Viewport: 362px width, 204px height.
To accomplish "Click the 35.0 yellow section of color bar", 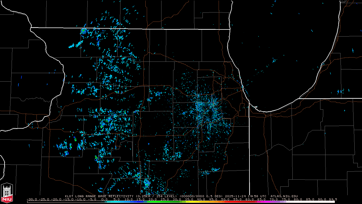I will tap(189, 202).
